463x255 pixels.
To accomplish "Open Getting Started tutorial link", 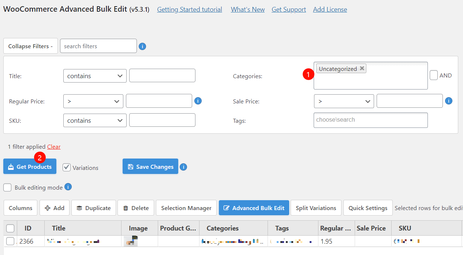I will coord(190,9).
